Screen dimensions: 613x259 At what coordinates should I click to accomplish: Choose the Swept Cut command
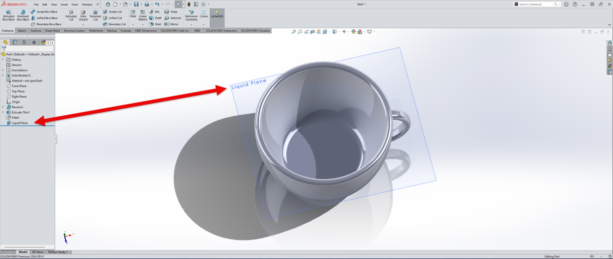point(112,12)
